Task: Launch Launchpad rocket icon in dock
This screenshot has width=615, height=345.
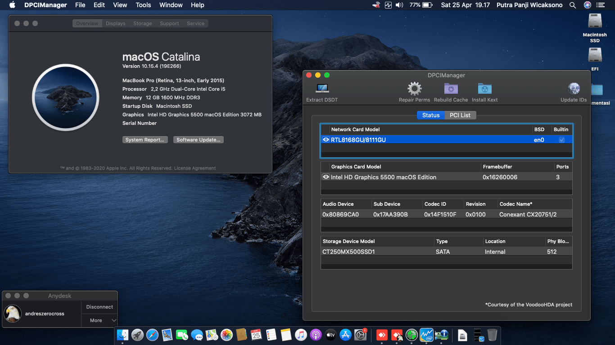Action: [x=137, y=335]
